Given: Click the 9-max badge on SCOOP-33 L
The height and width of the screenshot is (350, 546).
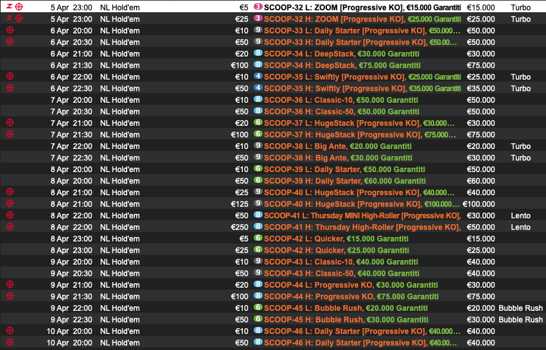Looking at the screenshot, I should (258, 30).
